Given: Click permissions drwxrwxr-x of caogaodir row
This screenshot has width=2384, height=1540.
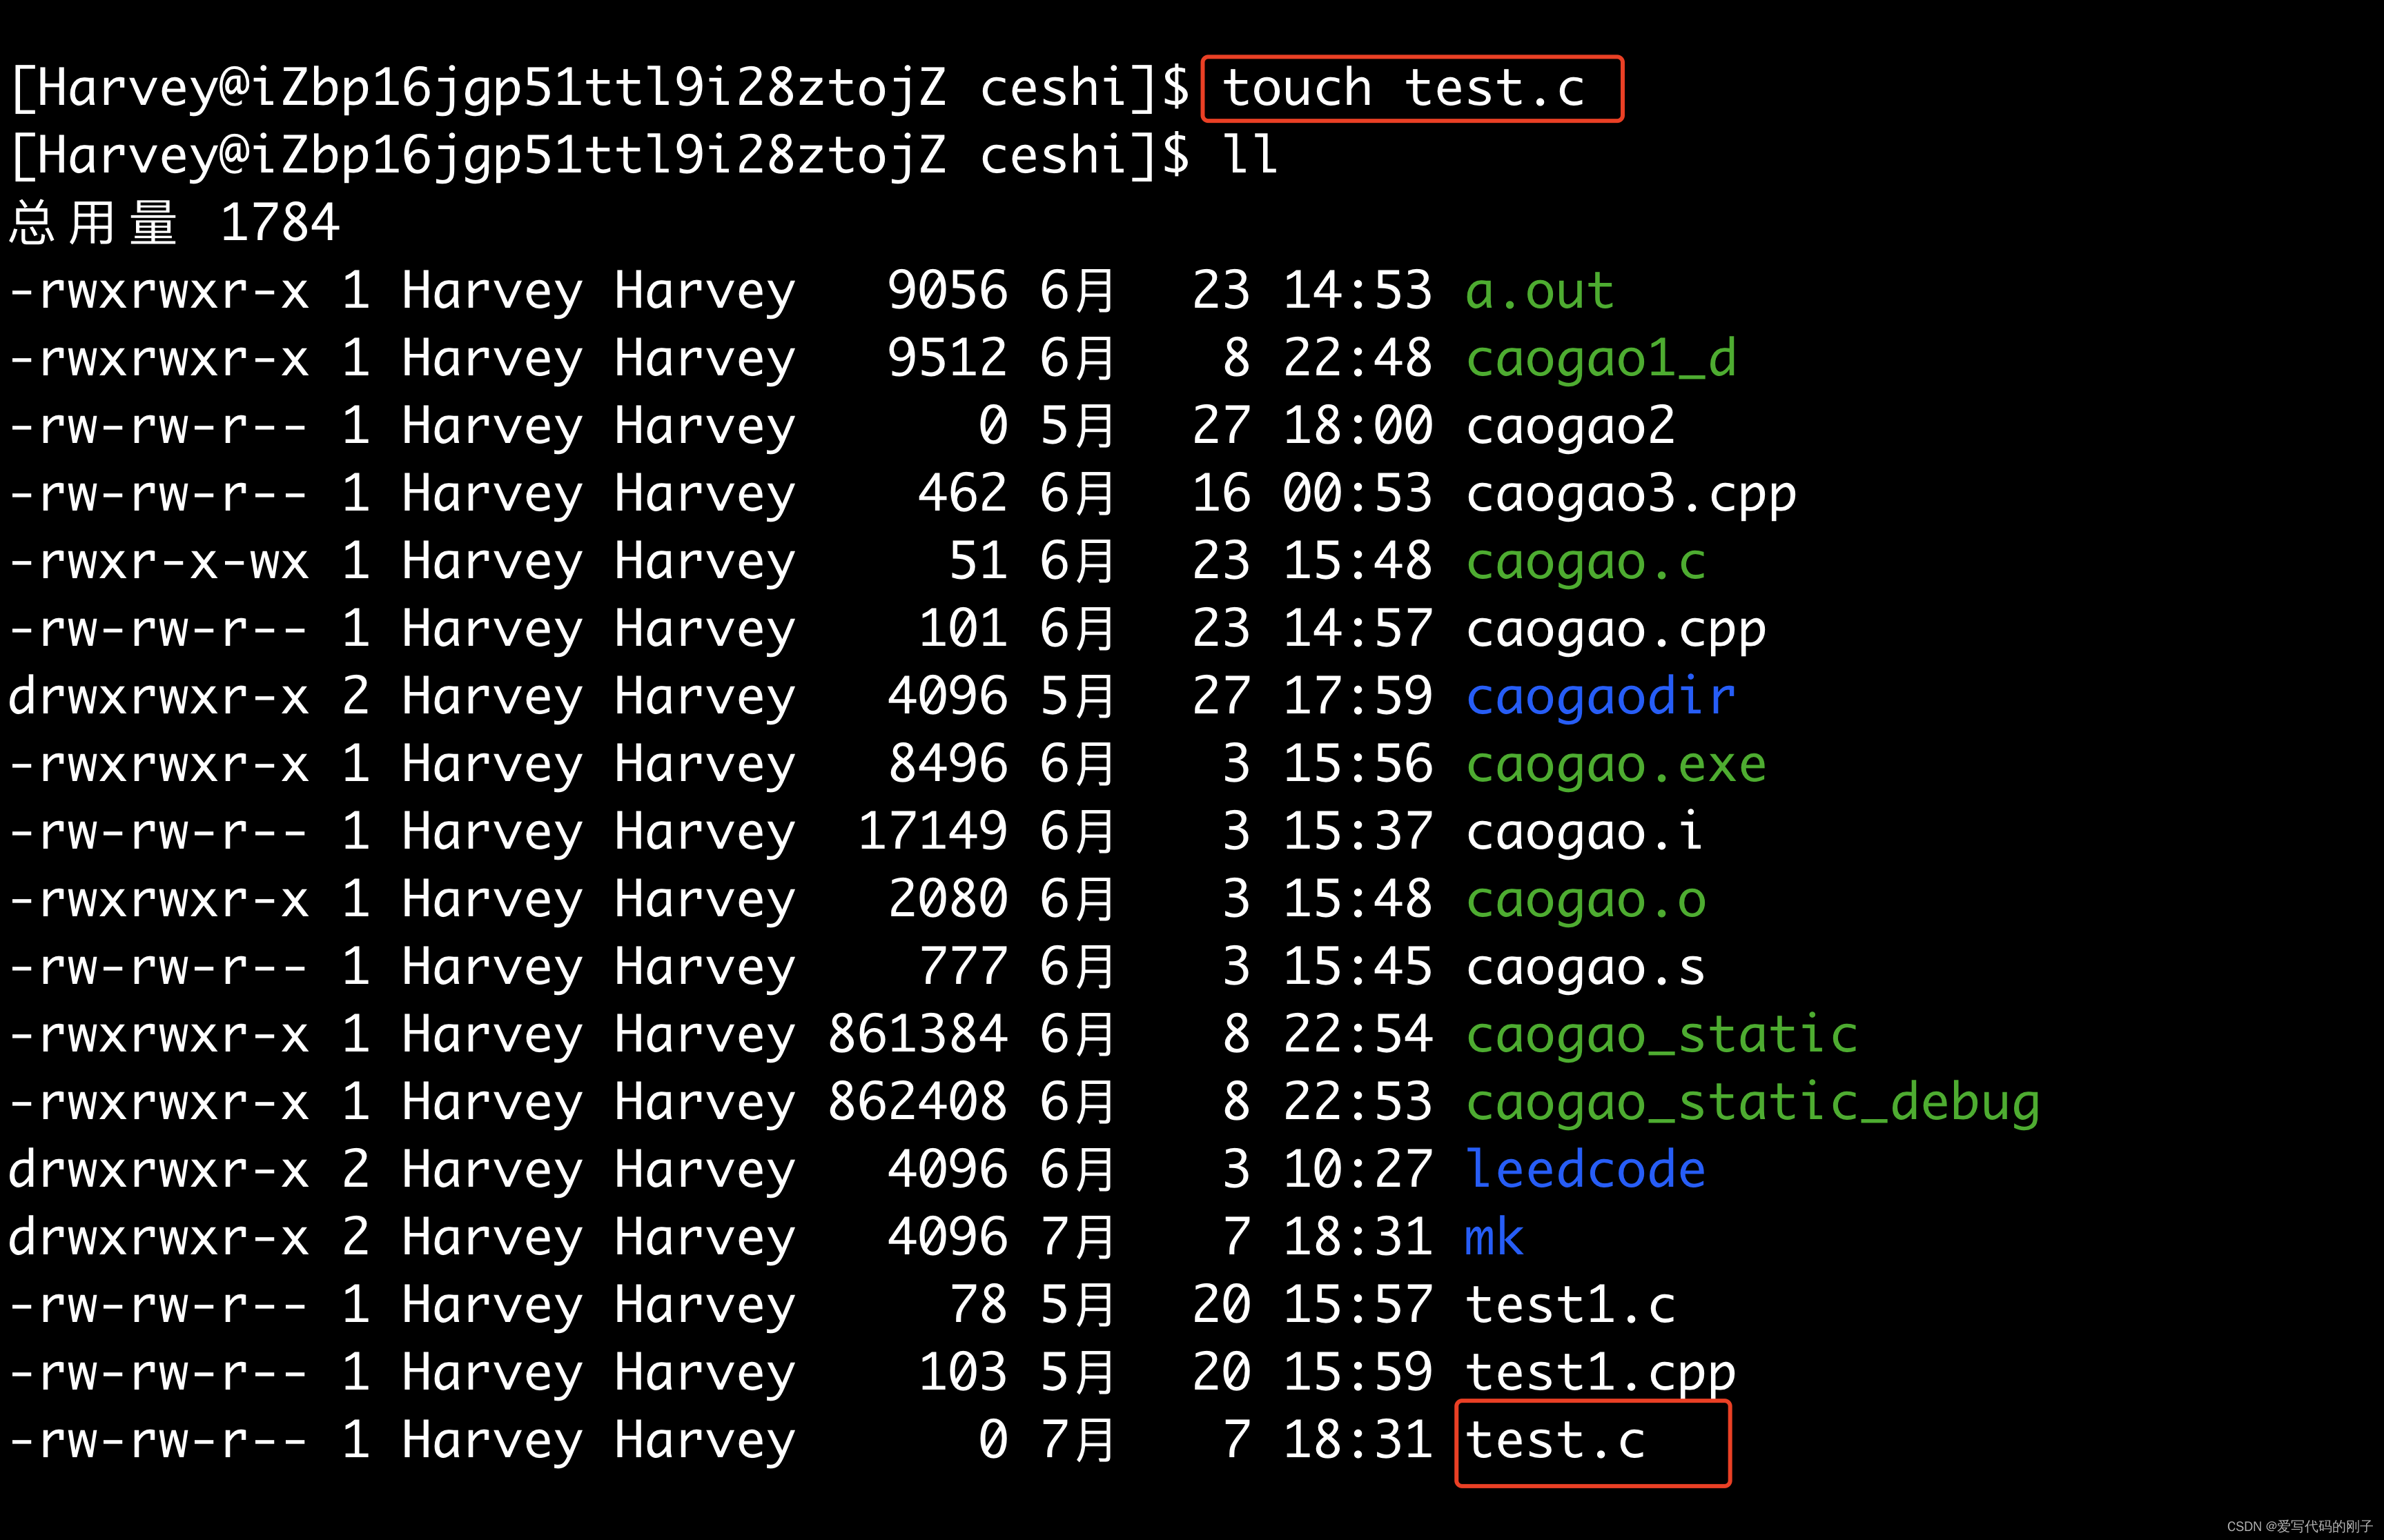Looking at the screenshot, I should click(x=158, y=696).
